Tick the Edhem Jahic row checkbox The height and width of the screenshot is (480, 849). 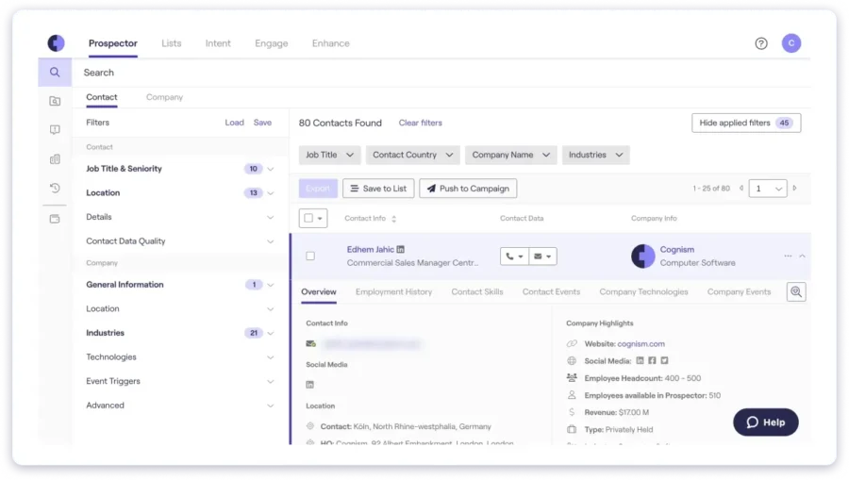coord(310,256)
